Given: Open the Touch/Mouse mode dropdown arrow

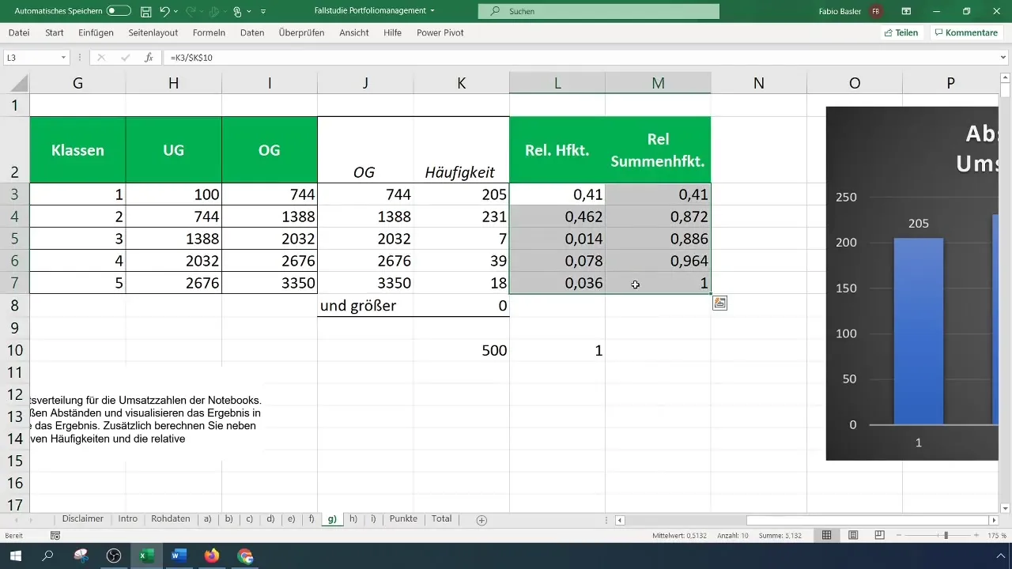Looking at the screenshot, I should coord(249,12).
